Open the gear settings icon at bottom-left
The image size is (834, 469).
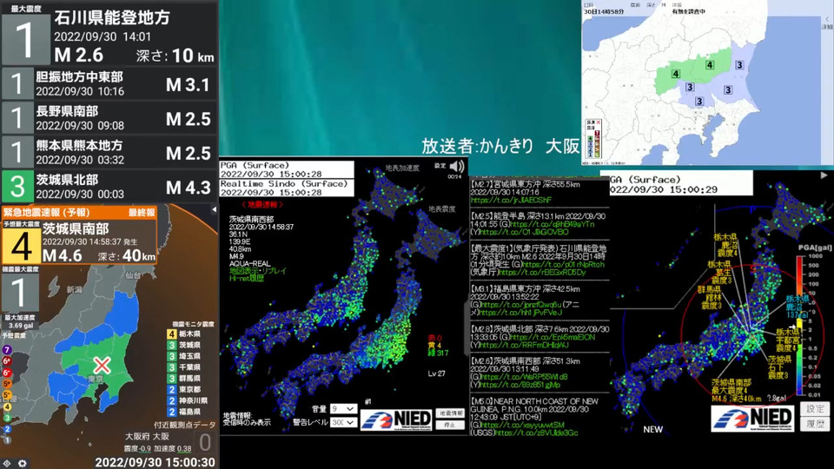click(x=22, y=463)
